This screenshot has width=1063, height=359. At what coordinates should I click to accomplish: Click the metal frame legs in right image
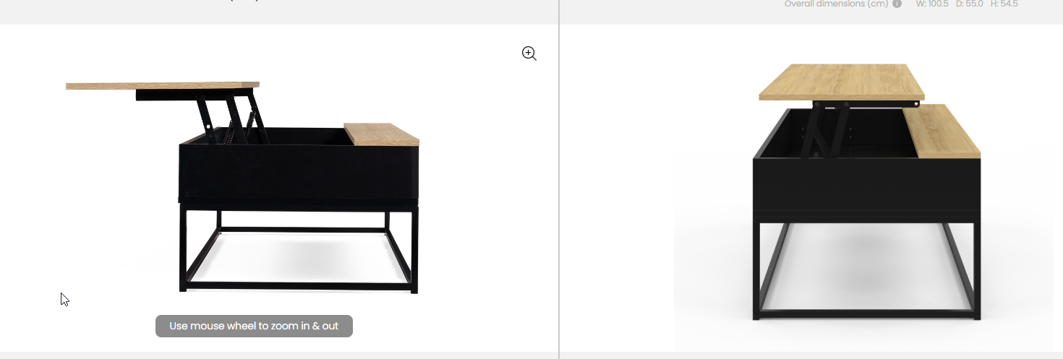click(x=866, y=270)
